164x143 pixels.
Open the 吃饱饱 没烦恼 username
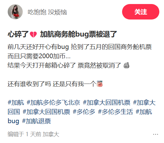coord(47,12)
